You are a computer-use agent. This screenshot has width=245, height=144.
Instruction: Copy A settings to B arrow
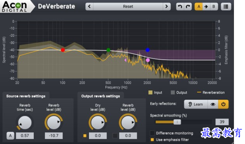(x=206, y=6)
